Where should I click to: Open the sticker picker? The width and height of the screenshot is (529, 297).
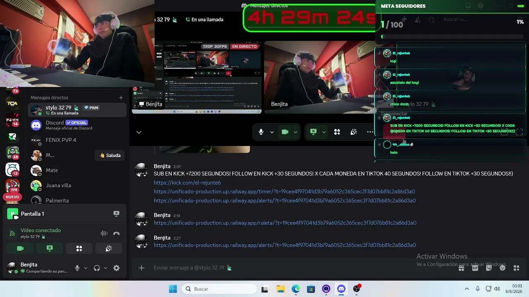(489, 268)
